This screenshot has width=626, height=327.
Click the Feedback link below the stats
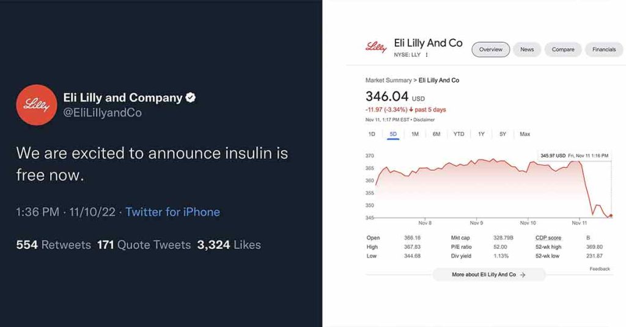tap(600, 269)
